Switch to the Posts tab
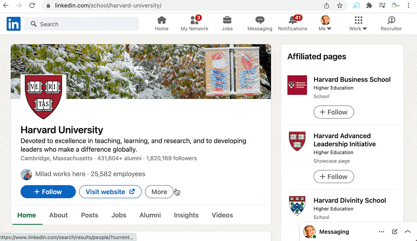The height and width of the screenshot is (241, 417). coord(89,215)
